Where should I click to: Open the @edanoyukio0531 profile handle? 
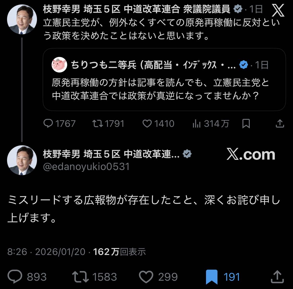point(86,167)
